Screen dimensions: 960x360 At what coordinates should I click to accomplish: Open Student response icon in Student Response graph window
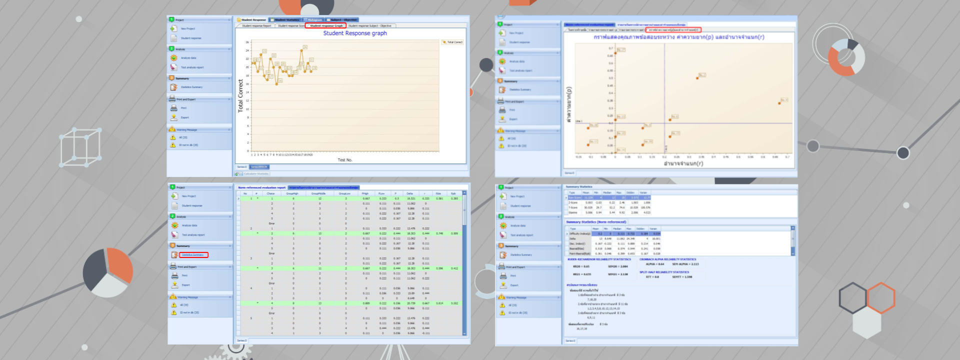coord(173,38)
